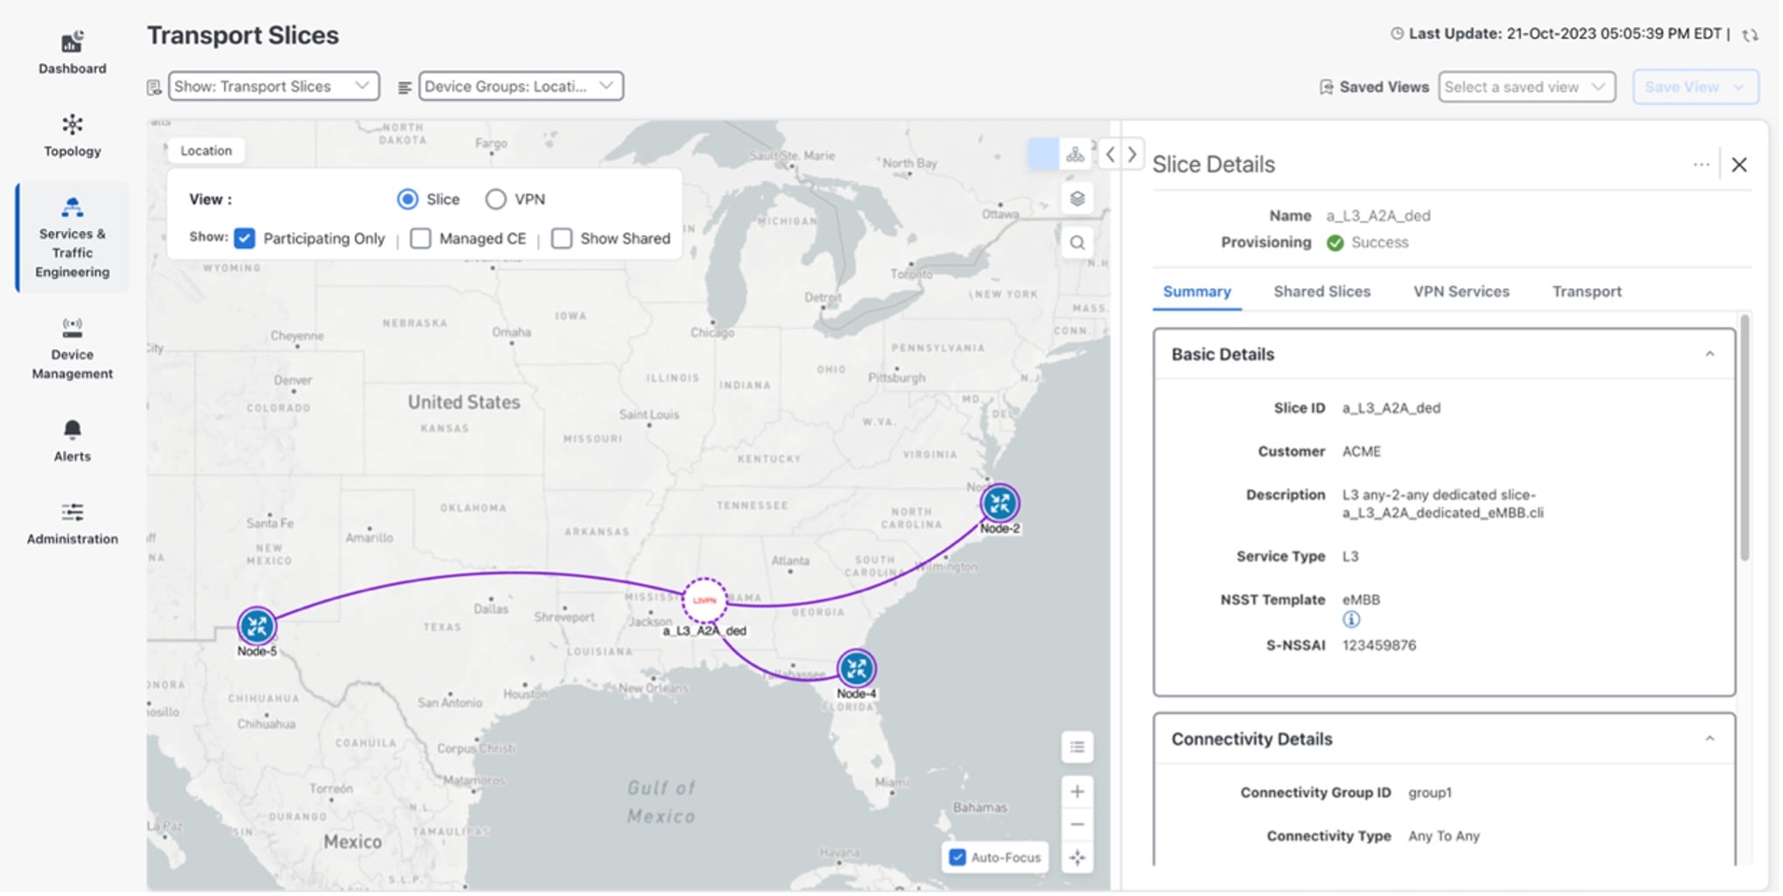This screenshot has height=896, width=1783.
Task: Enable the Show Shared checkbox
Action: click(x=562, y=238)
